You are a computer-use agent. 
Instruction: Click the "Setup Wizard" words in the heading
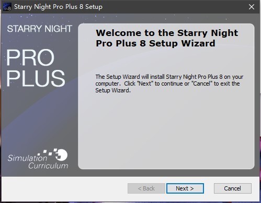pyautogui.click(x=182, y=43)
